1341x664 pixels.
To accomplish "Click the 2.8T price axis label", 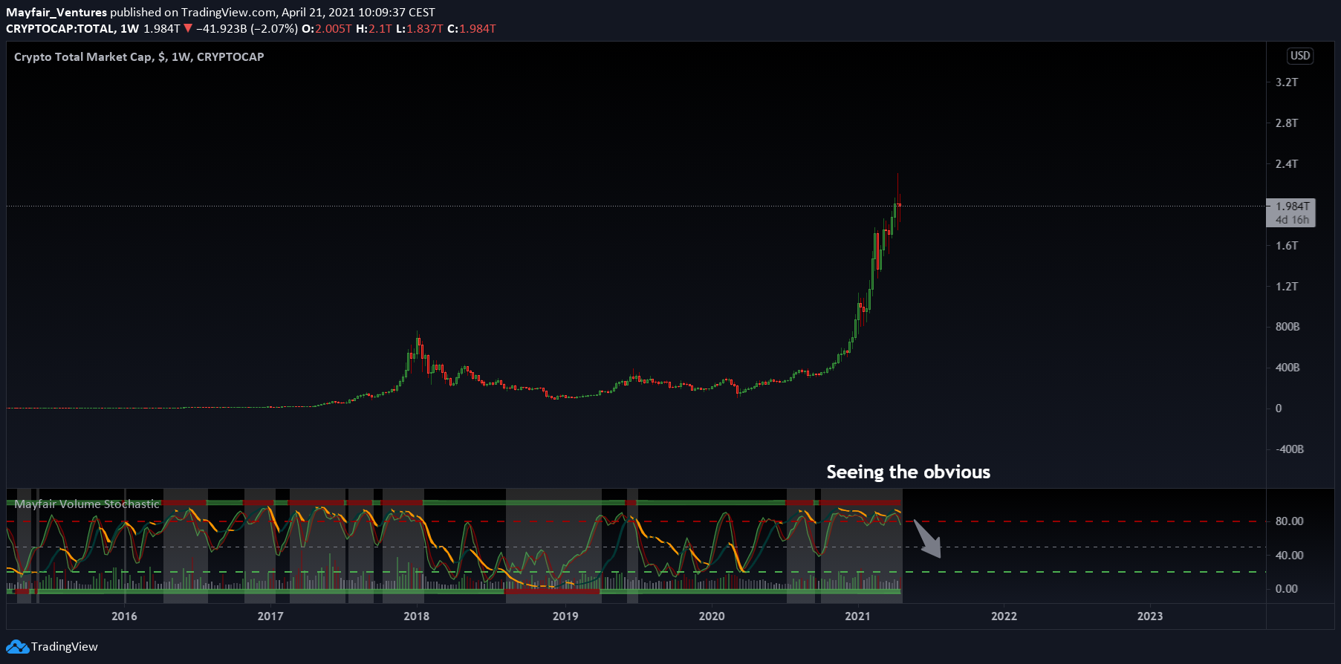I will (1287, 123).
